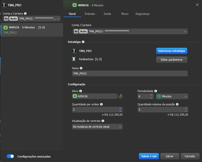Click info icon next to Conta e Carteira

tap(25, 14)
